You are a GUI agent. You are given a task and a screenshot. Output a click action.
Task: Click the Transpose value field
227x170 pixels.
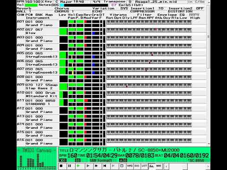(x=130, y=2)
